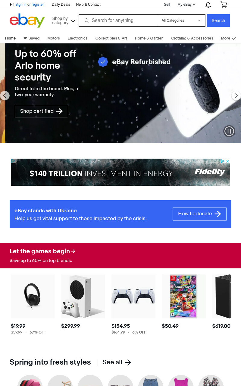Open the Mario Kart 8 Deluxe thumbnail
The image size is (241, 386).
[183, 296]
